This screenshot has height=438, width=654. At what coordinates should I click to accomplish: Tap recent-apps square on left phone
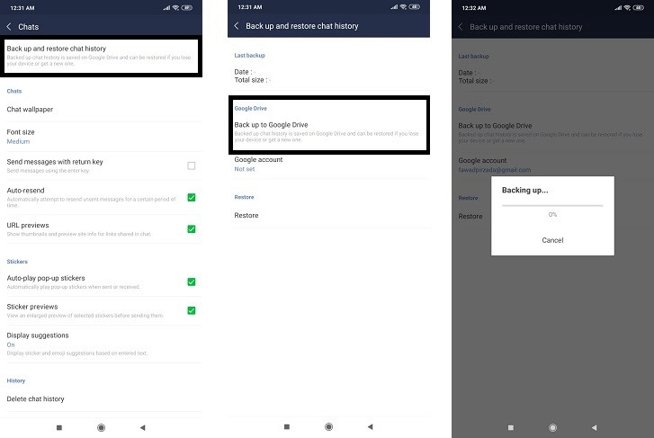coord(59,427)
